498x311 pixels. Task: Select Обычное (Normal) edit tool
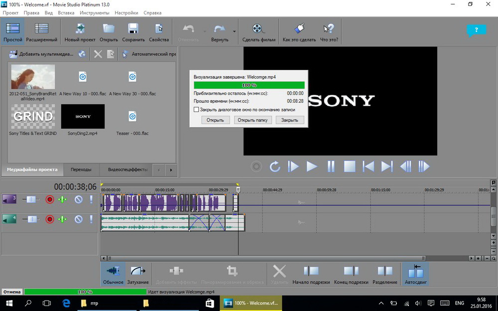click(x=113, y=274)
